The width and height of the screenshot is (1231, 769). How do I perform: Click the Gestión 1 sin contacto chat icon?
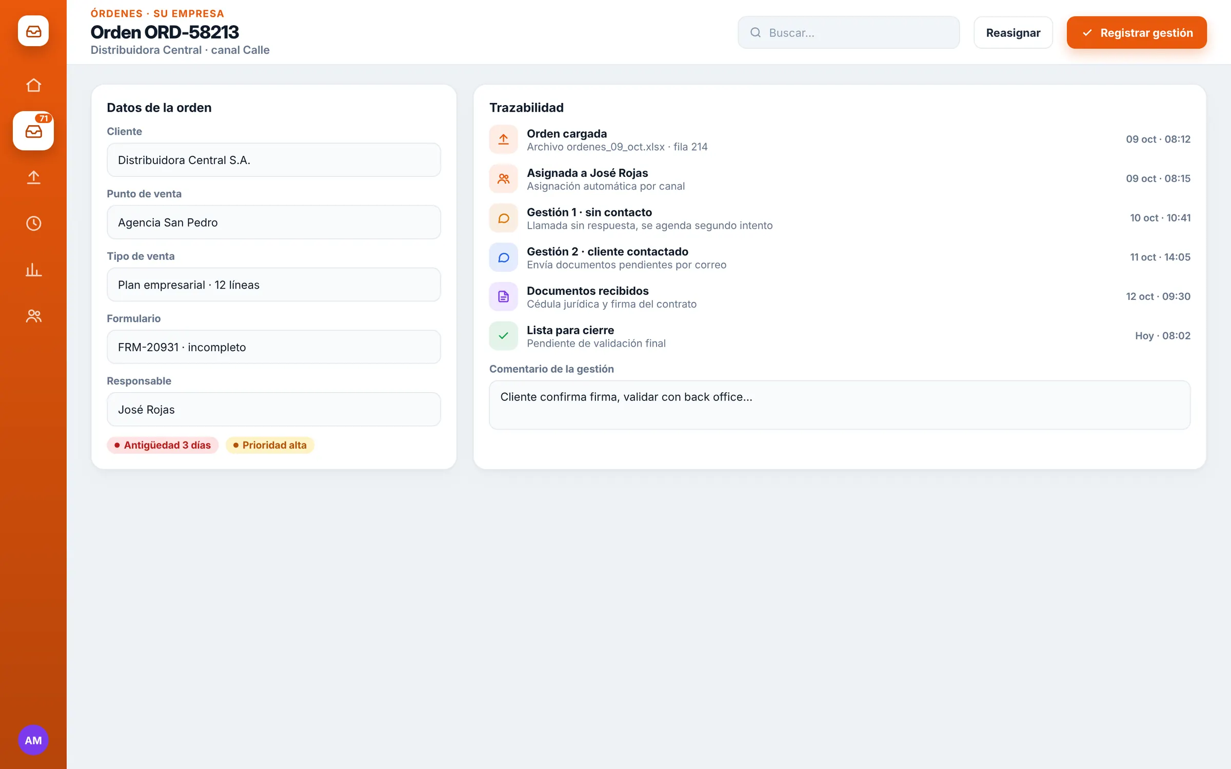pos(503,218)
